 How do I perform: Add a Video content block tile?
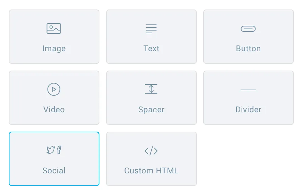(54, 98)
